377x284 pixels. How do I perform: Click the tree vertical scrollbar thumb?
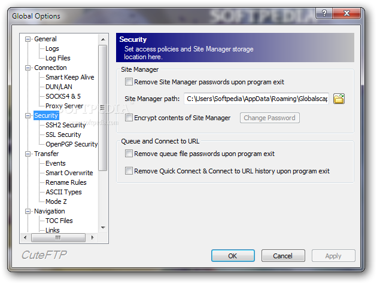pos(103,108)
